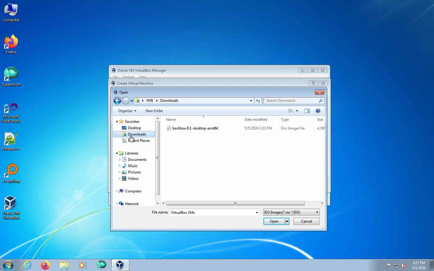Select Desktop under Favorites
Screen dimensions: 434x271
pos(134,128)
